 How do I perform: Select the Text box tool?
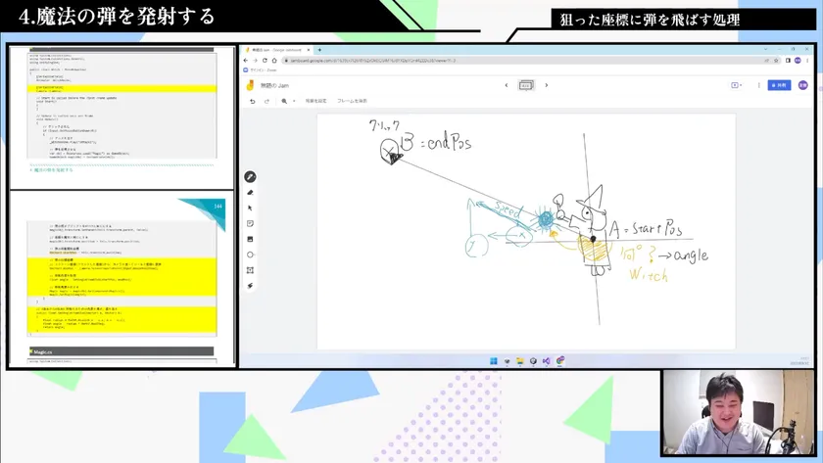pyautogui.click(x=251, y=270)
